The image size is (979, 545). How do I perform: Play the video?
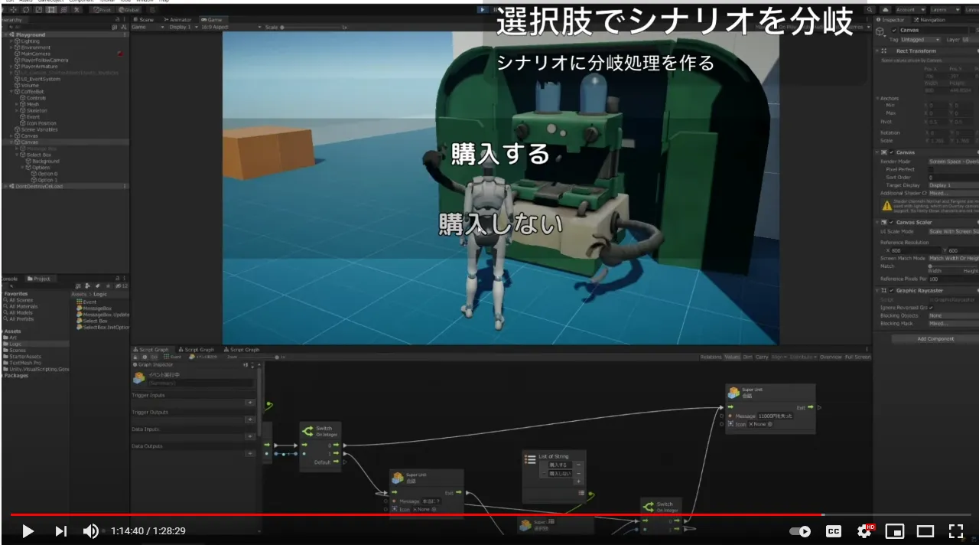(x=28, y=530)
